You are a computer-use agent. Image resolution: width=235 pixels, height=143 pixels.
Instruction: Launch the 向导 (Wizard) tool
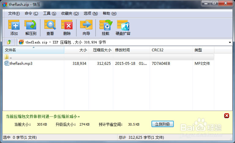click(86, 28)
